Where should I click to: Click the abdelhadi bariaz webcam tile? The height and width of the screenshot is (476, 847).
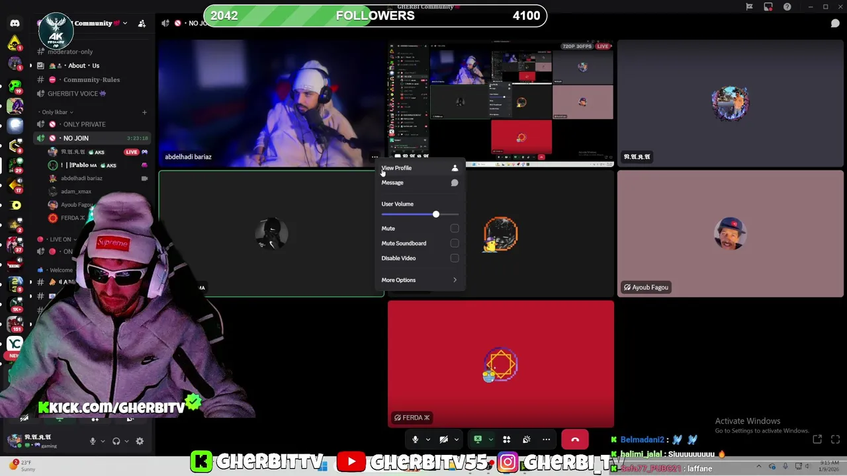271,103
